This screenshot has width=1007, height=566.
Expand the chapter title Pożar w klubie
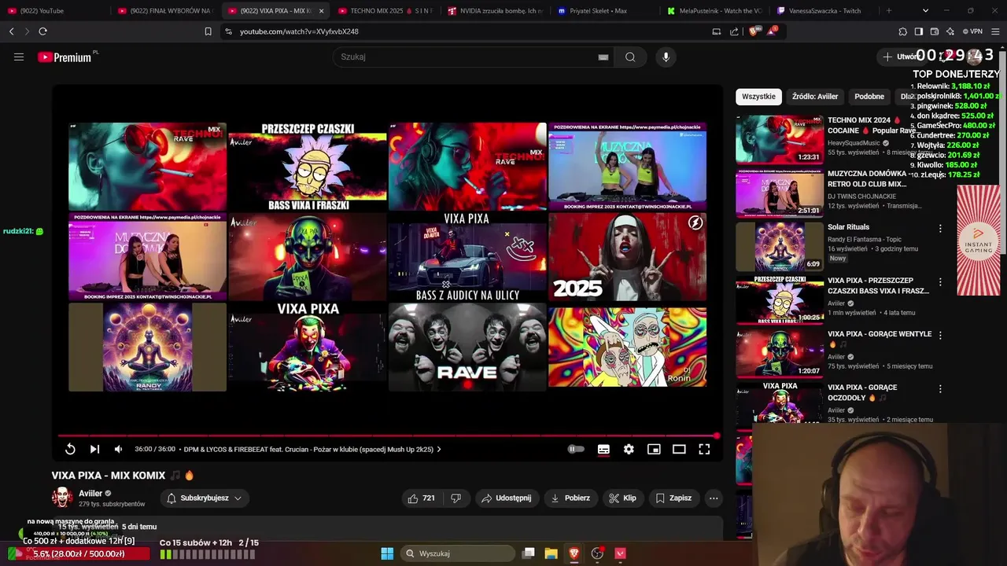[x=312, y=449]
